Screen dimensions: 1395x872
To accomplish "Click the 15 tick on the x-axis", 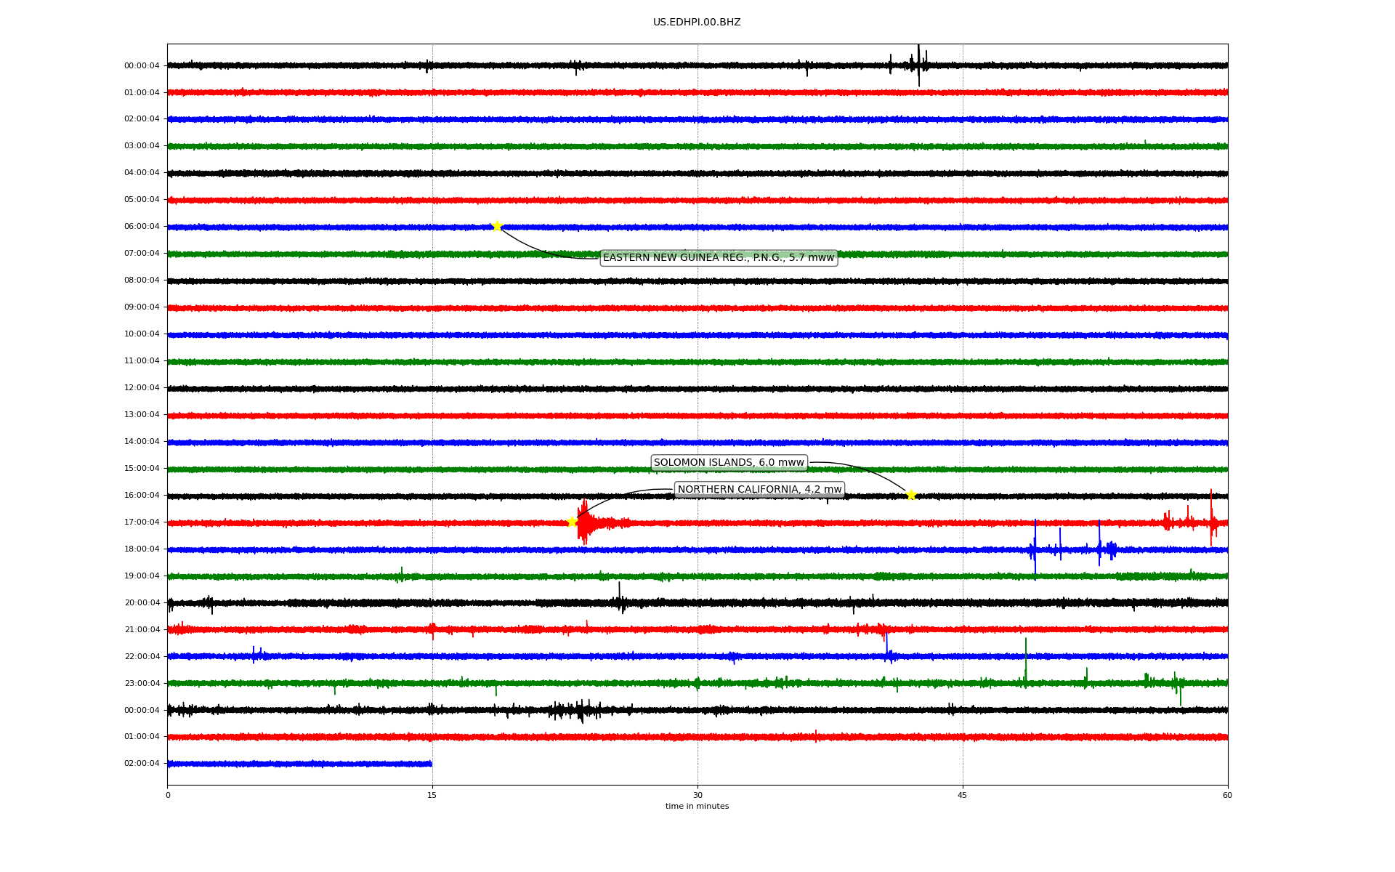I will click(x=432, y=795).
